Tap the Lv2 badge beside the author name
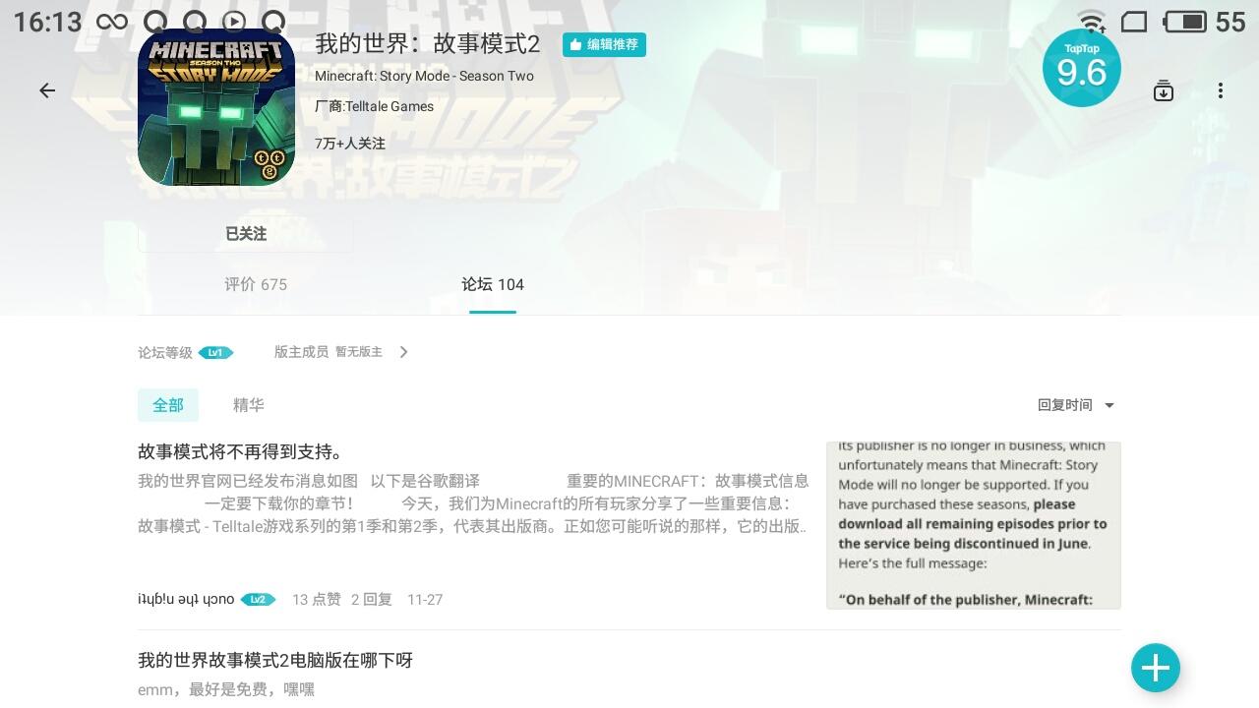The image size is (1259, 708). tap(258, 599)
